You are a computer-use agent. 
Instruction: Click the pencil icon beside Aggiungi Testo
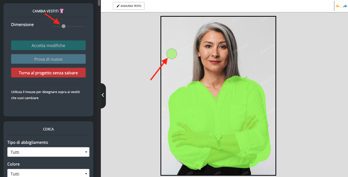(118, 6)
